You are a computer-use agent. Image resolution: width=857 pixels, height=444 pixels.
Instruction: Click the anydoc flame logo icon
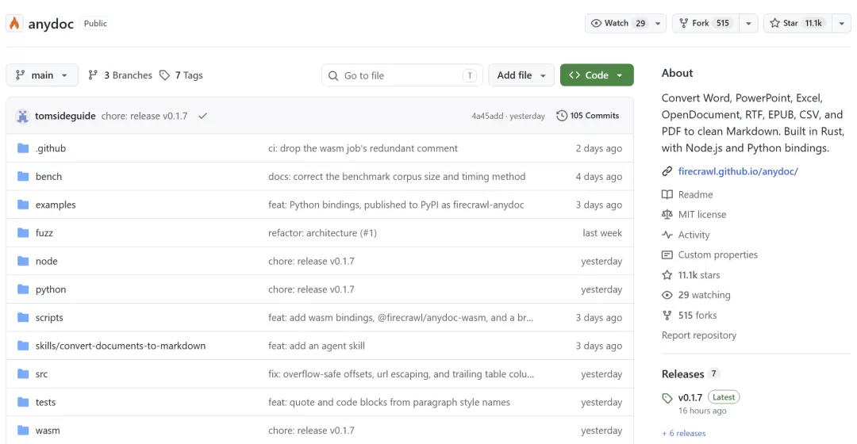15,24
